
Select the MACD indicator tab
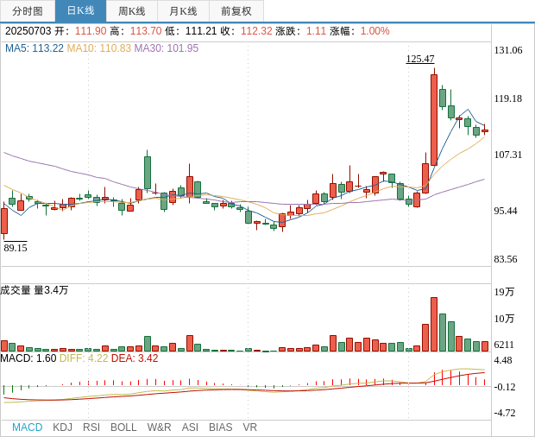point(27,427)
